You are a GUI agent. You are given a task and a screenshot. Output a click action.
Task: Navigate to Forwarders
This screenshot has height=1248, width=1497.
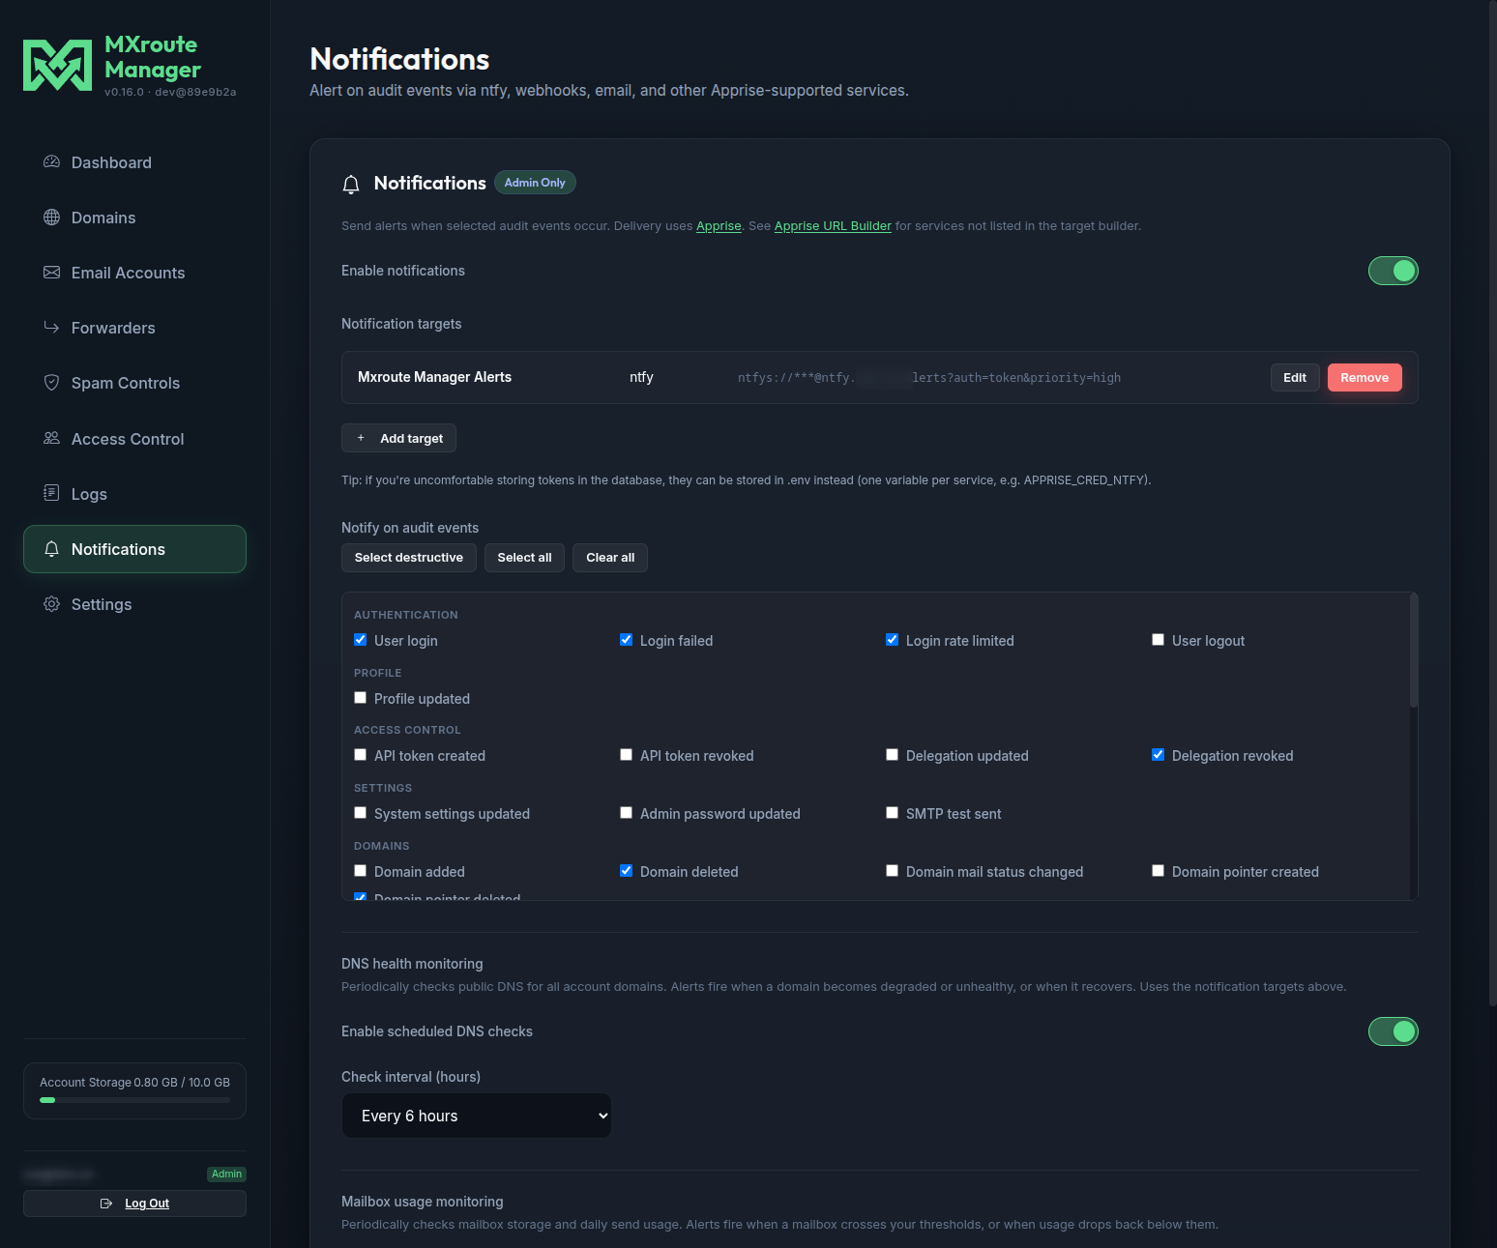click(x=134, y=328)
